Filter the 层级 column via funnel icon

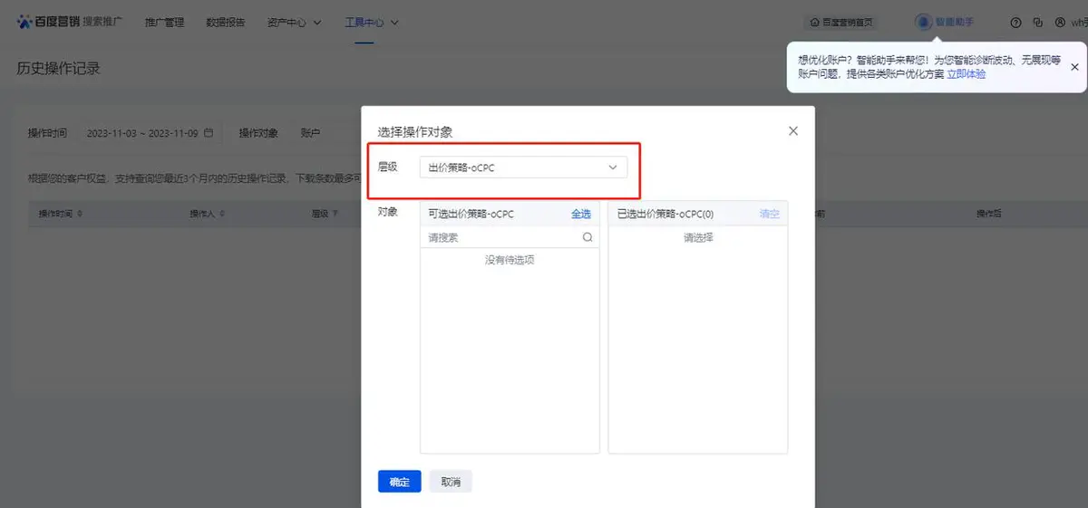click(x=335, y=214)
